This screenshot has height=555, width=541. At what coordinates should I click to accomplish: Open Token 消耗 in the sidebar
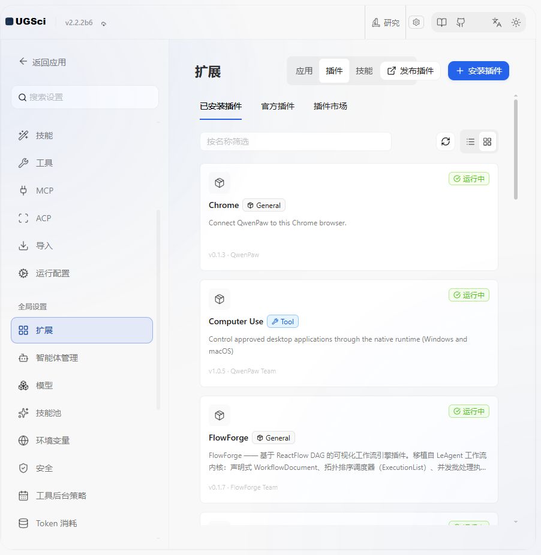pos(82,523)
